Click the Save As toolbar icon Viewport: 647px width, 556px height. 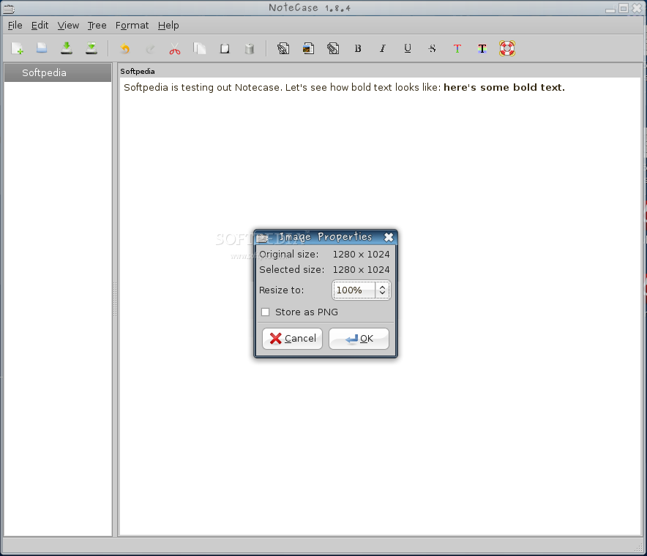[x=91, y=49]
